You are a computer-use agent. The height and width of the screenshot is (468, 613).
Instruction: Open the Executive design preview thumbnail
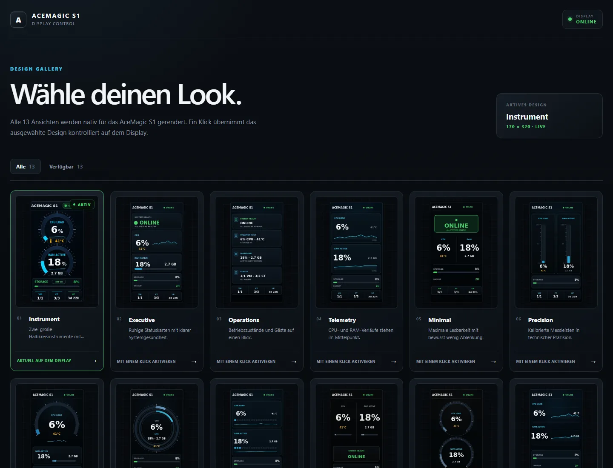tap(157, 252)
